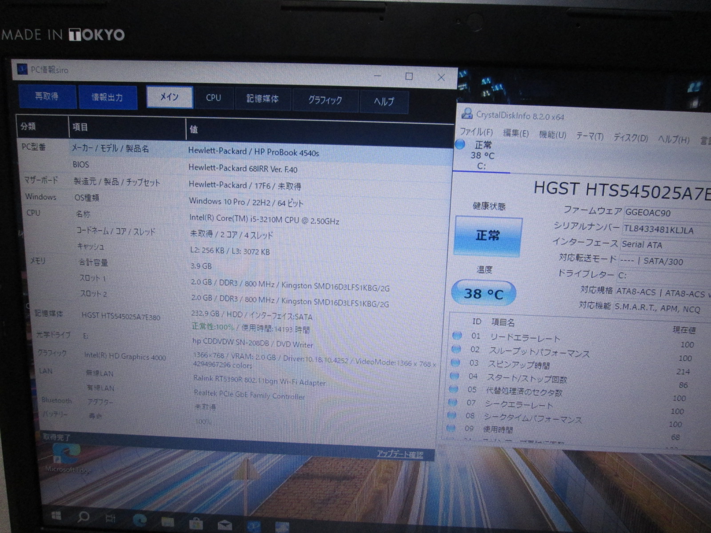The width and height of the screenshot is (711, 533).
Task: Switch to the 記憶媒体 tab
Action: pyautogui.click(x=263, y=99)
